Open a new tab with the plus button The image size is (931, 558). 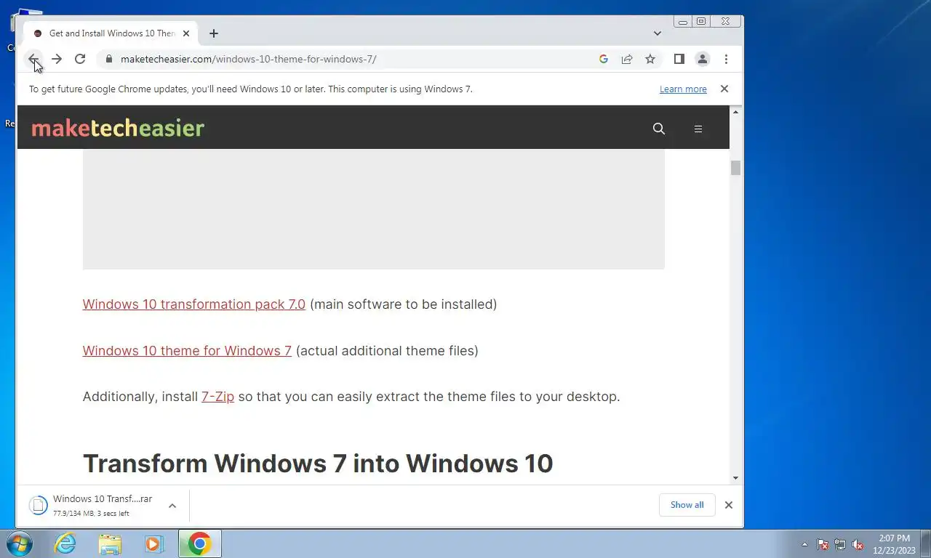tap(213, 33)
